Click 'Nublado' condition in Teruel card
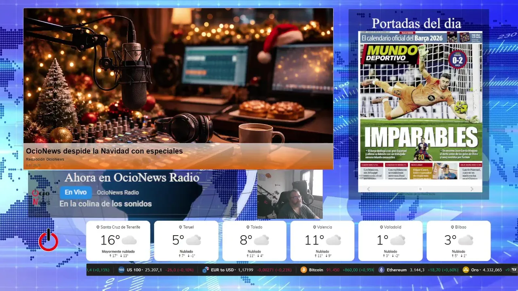This screenshot has height=291, width=518. (x=186, y=251)
